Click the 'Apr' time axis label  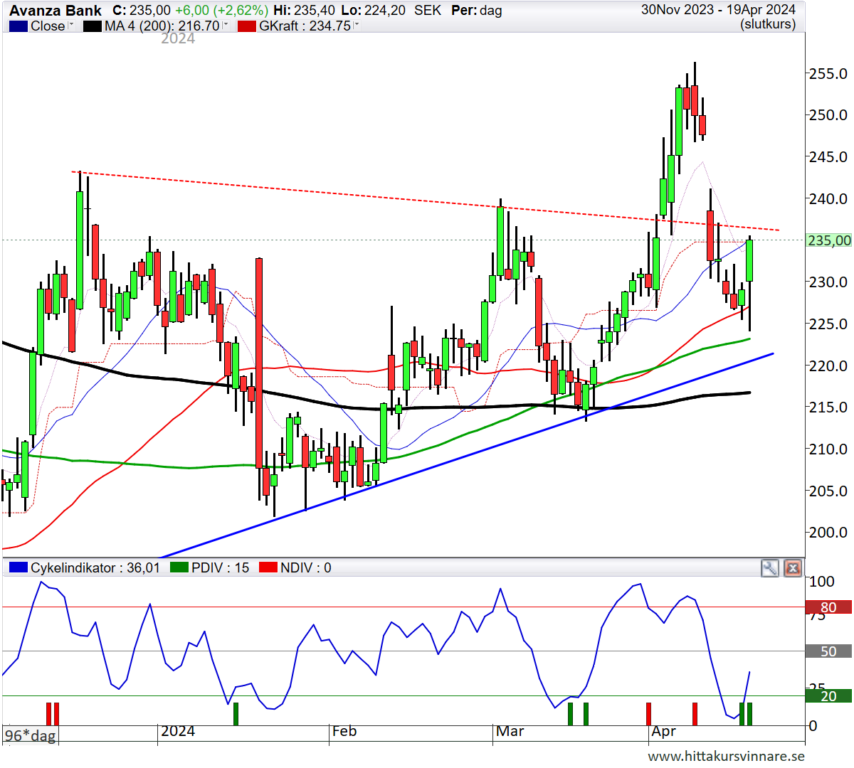tap(664, 731)
